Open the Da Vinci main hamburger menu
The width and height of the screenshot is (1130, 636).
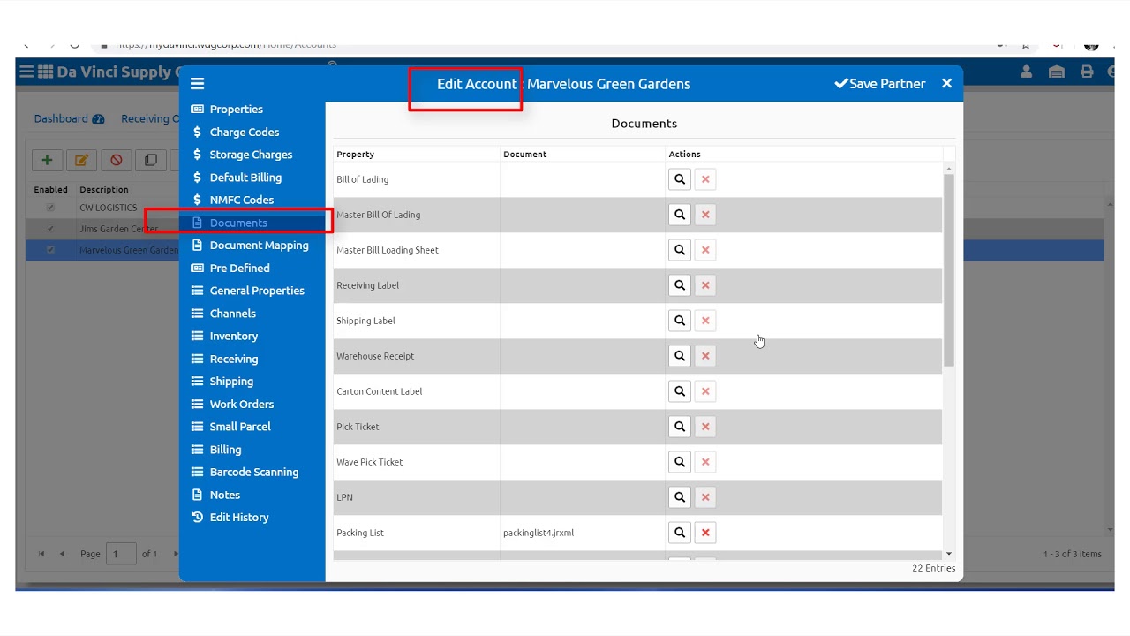(26, 72)
